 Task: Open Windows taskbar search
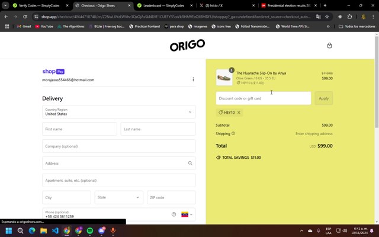[20, 230]
